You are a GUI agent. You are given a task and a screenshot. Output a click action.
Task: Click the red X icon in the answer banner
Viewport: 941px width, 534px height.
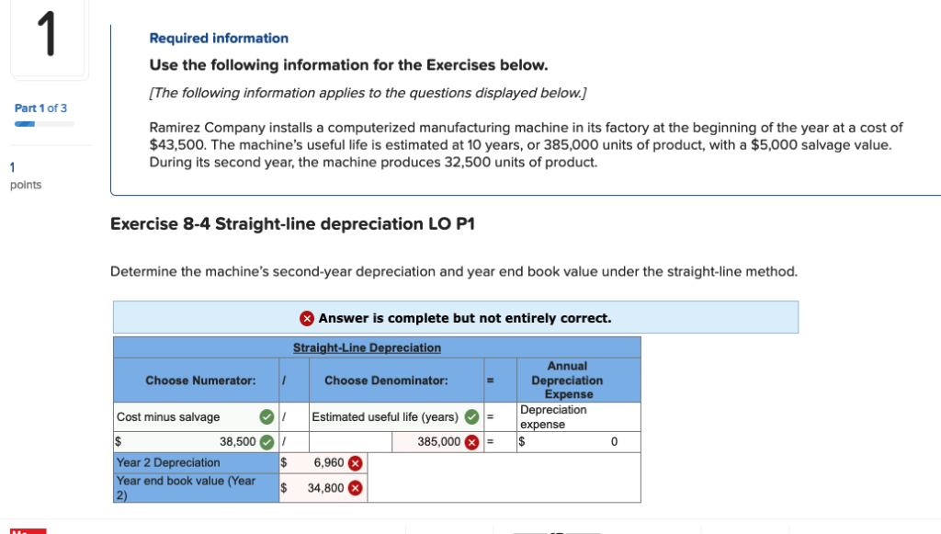(x=307, y=319)
